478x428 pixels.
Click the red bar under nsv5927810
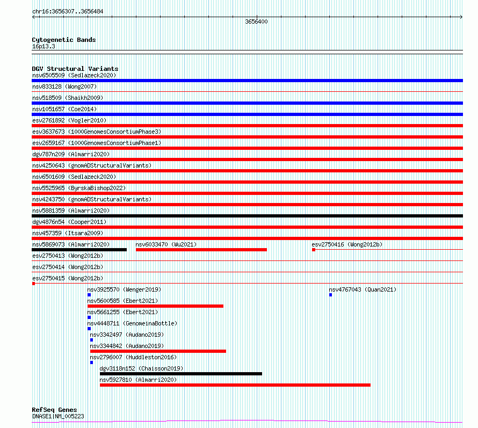coord(235,386)
